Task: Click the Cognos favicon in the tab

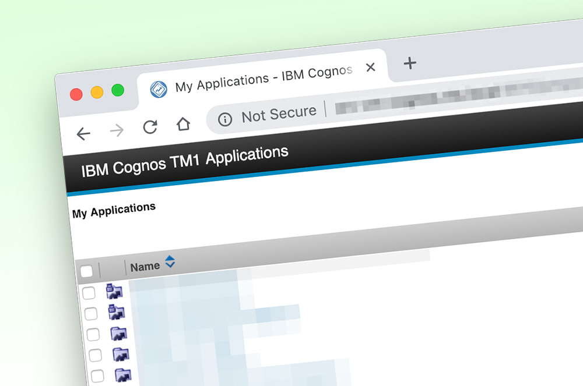Action: click(159, 90)
